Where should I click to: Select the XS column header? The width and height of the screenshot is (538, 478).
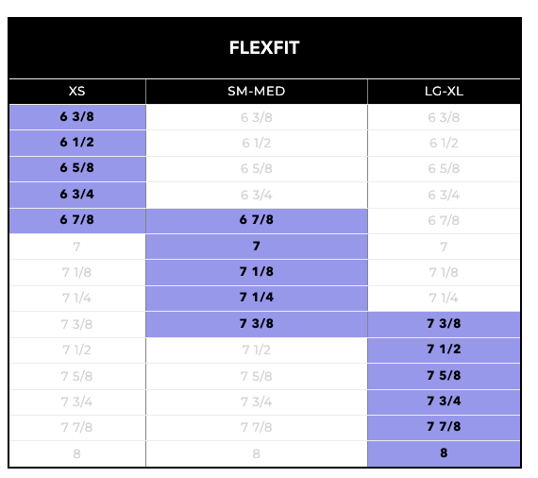point(77,92)
